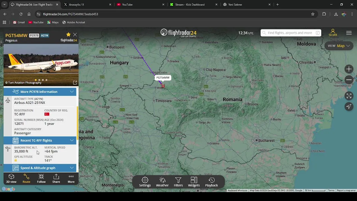Open the Filters panel
The width and height of the screenshot is (357, 201).
178,182
